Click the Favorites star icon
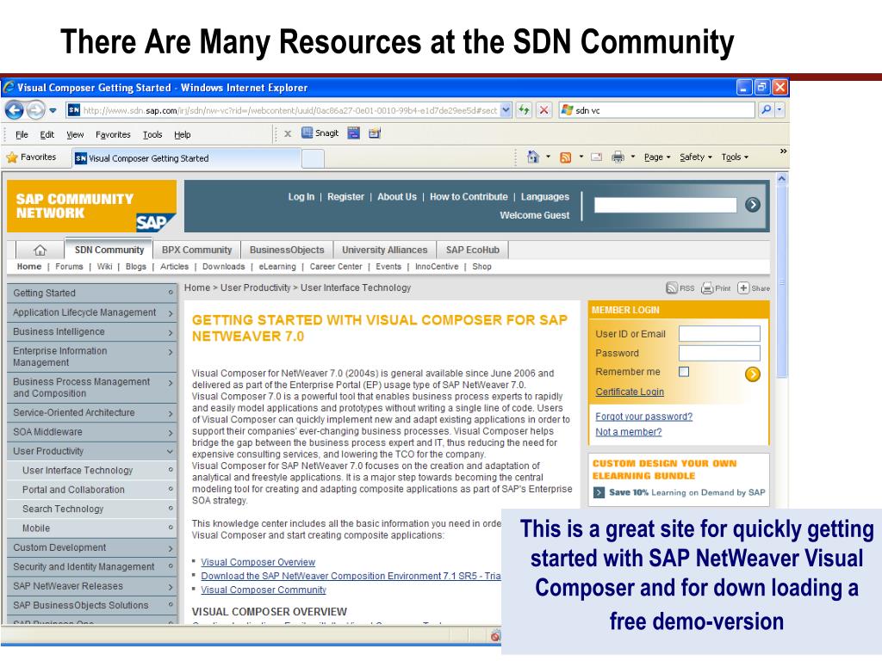The width and height of the screenshot is (882, 661). pos(12,158)
